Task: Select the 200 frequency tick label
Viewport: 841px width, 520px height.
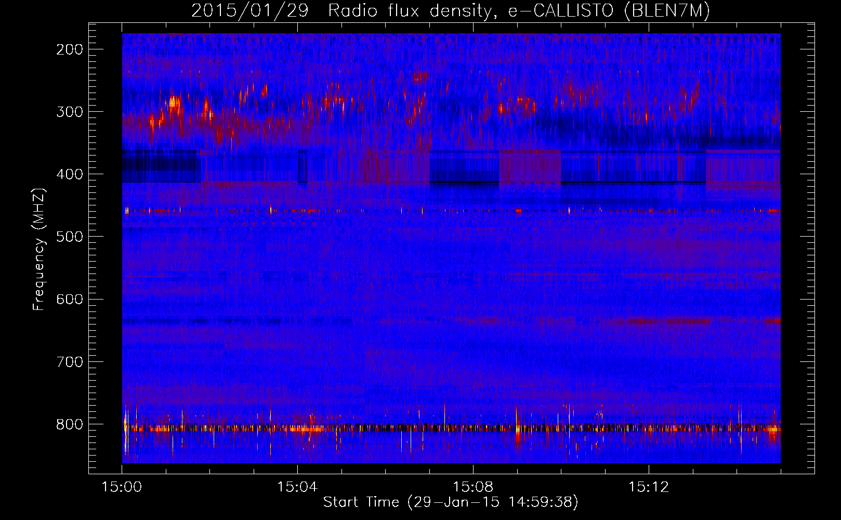Action: pyautogui.click(x=70, y=49)
